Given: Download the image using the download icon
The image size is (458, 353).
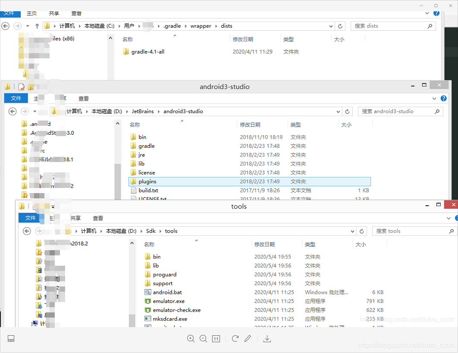Looking at the screenshot, I should click(x=267, y=339).
